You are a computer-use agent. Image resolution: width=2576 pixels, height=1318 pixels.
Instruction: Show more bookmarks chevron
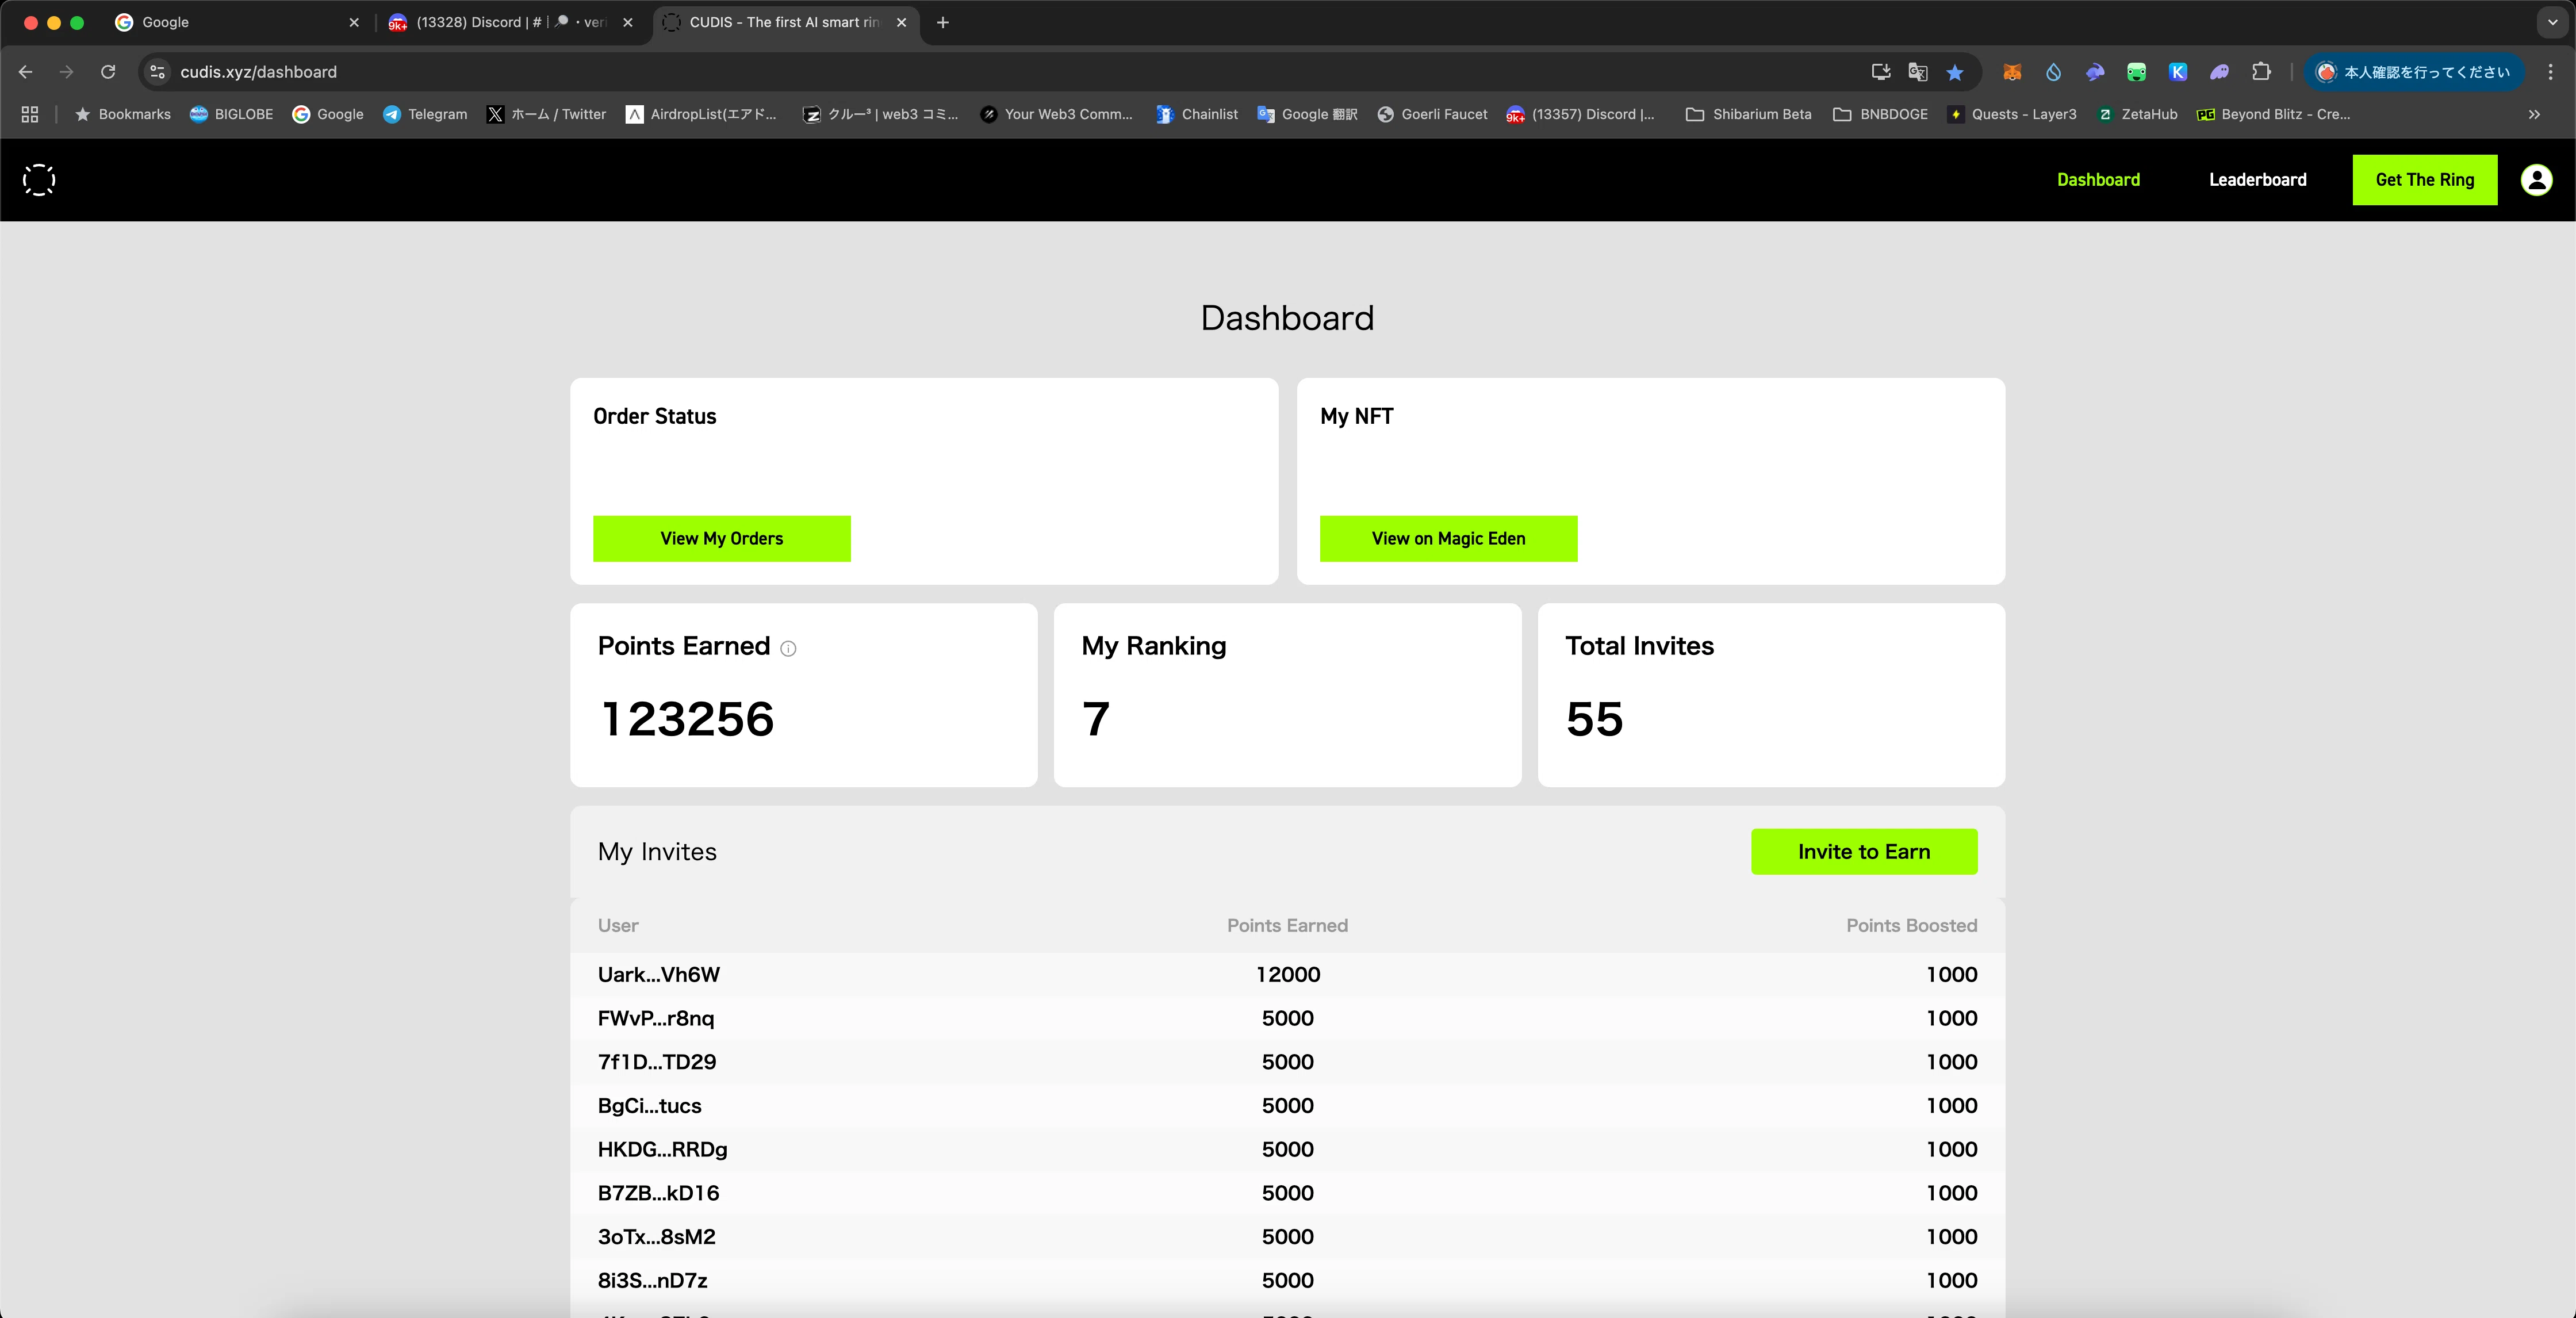(2534, 114)
